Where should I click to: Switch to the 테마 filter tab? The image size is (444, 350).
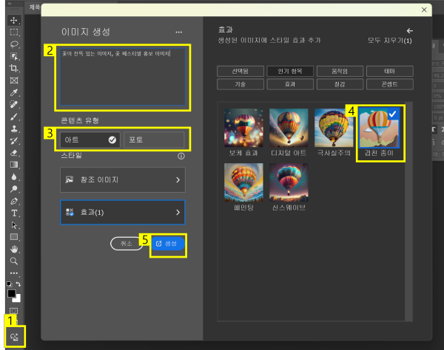point(390,71)
